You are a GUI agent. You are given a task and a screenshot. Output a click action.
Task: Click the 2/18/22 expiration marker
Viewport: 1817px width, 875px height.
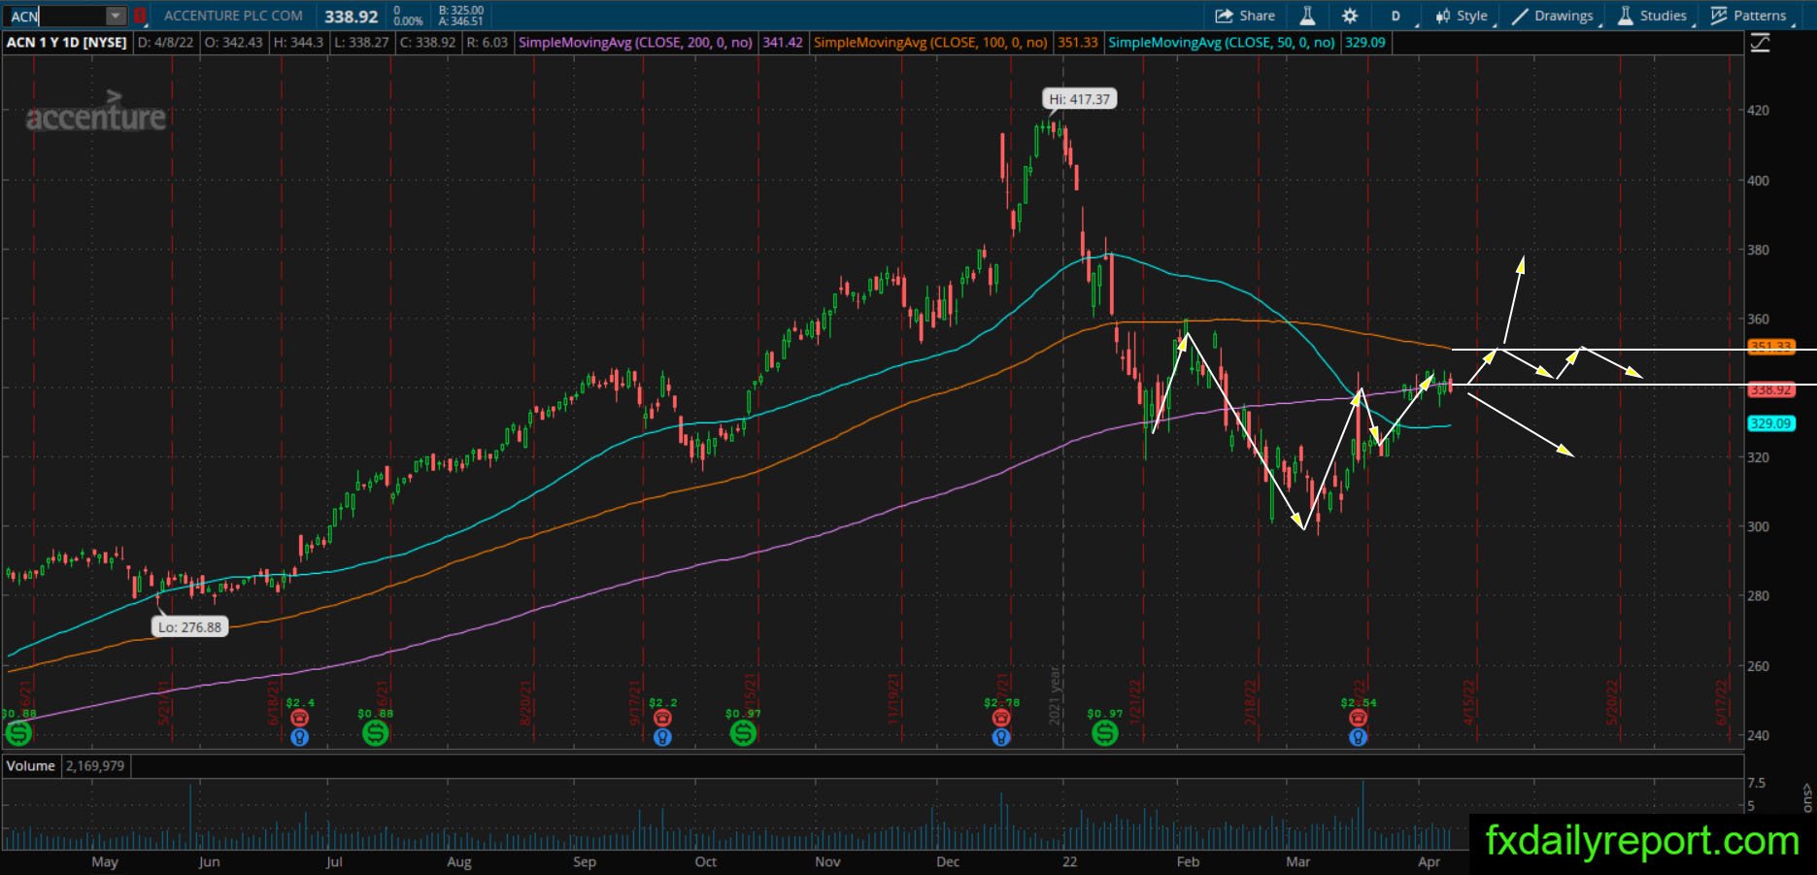click(x=1251, y=703)
